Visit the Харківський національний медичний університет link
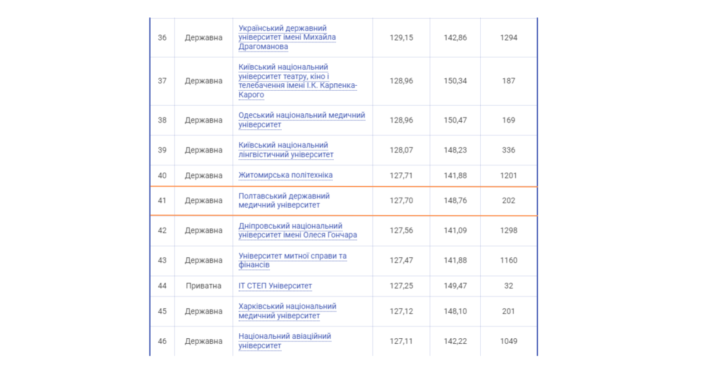The height and width of the screenshot is (373, 710). tap(287, 311)
